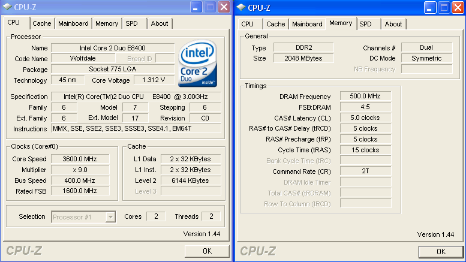Switch to Mainboard tab in left window
Image resolution: width=466 pixels, height=262 pixels.
click(x=73, y=23)
